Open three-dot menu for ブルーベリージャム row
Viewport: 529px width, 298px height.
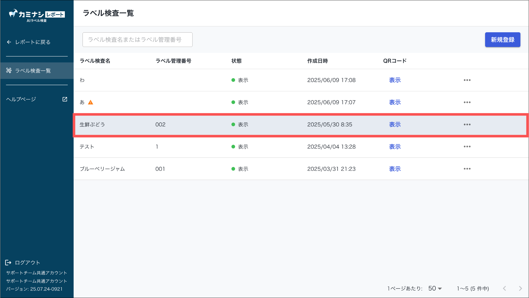(x=467, y=169)
